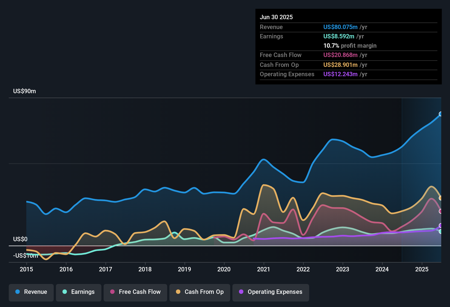Toggle the Revenue series legend button
The height and width of the screenshot is (307, 450).
pos(31,292)
